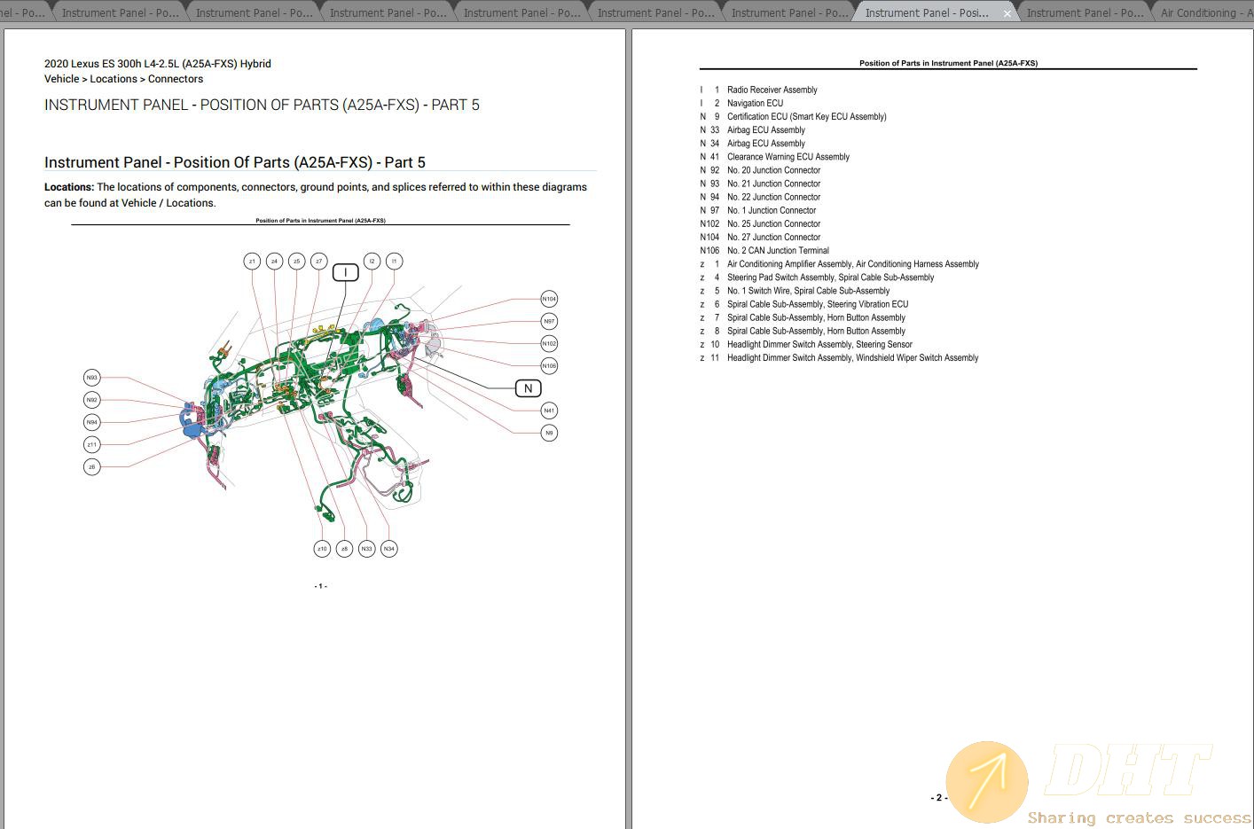Click the z8 callout circle
Viewport: 1254px width, 829px height.
pyautogui.click(x=344, y=549)
